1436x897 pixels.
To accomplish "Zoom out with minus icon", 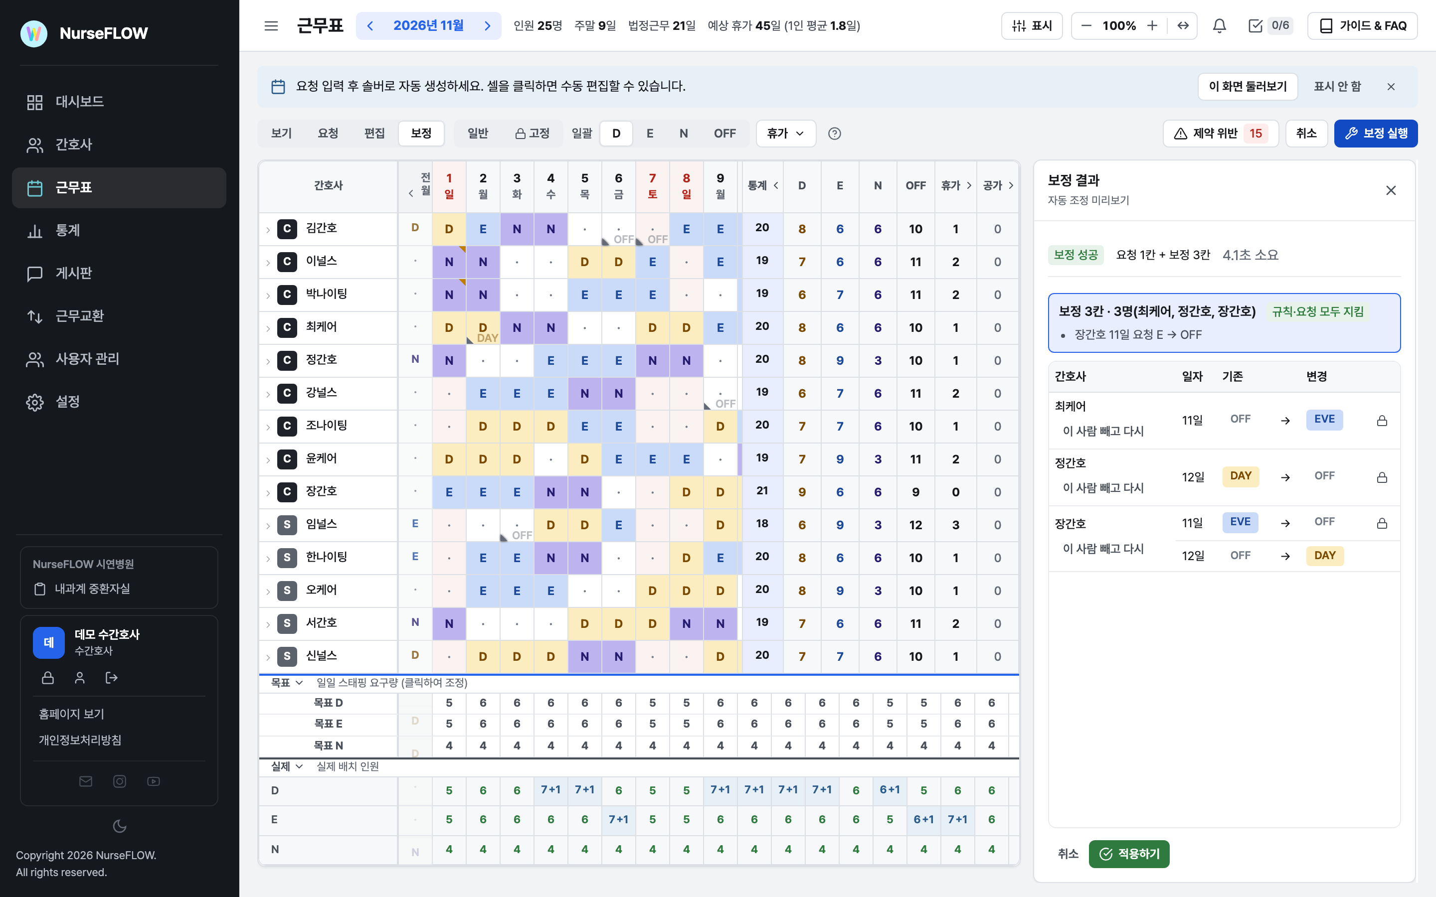I will click(1086, 25).
